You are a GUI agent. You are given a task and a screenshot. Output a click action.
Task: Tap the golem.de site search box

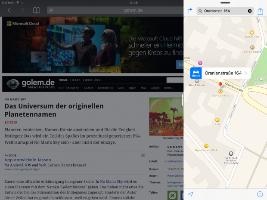point(175,80)
